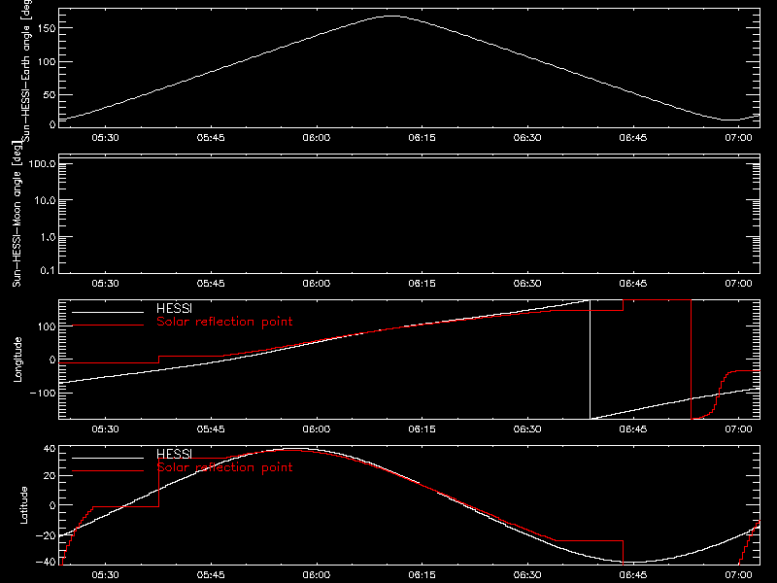Click the Latitude axis label

23,505
